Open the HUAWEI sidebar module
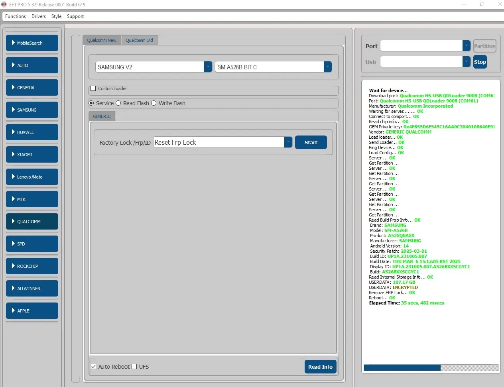The width and height of the screenshot is (504, 387). click(32, 132)
